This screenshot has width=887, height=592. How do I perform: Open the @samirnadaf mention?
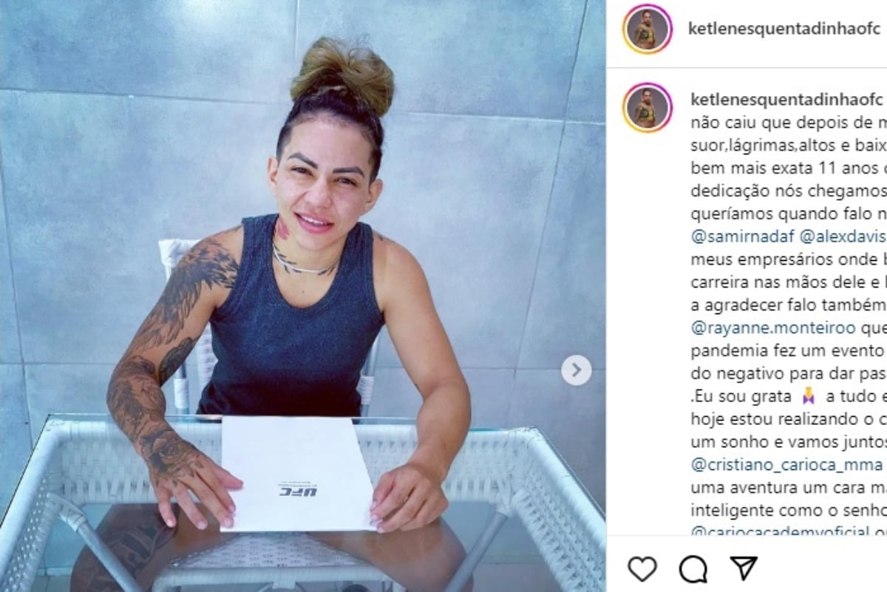click(x=741, y=237)
